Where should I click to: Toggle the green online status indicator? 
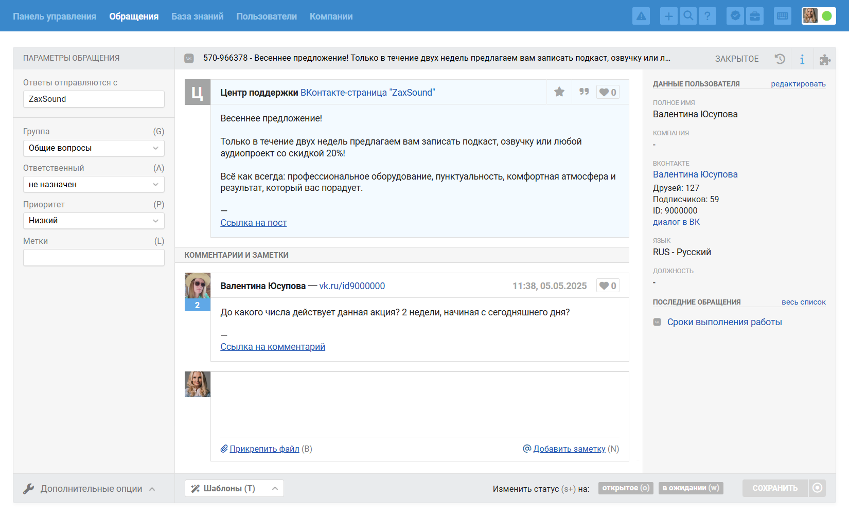point(827,16)
